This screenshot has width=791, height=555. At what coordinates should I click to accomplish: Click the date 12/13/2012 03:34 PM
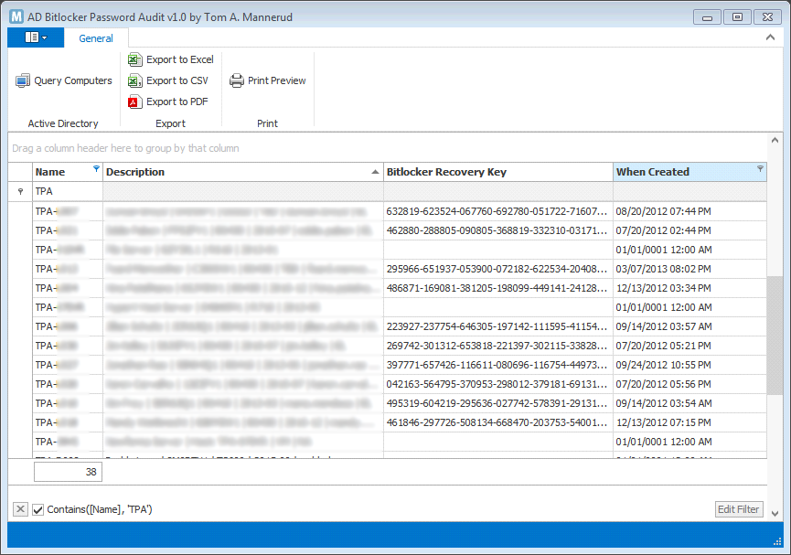(663, 288)
